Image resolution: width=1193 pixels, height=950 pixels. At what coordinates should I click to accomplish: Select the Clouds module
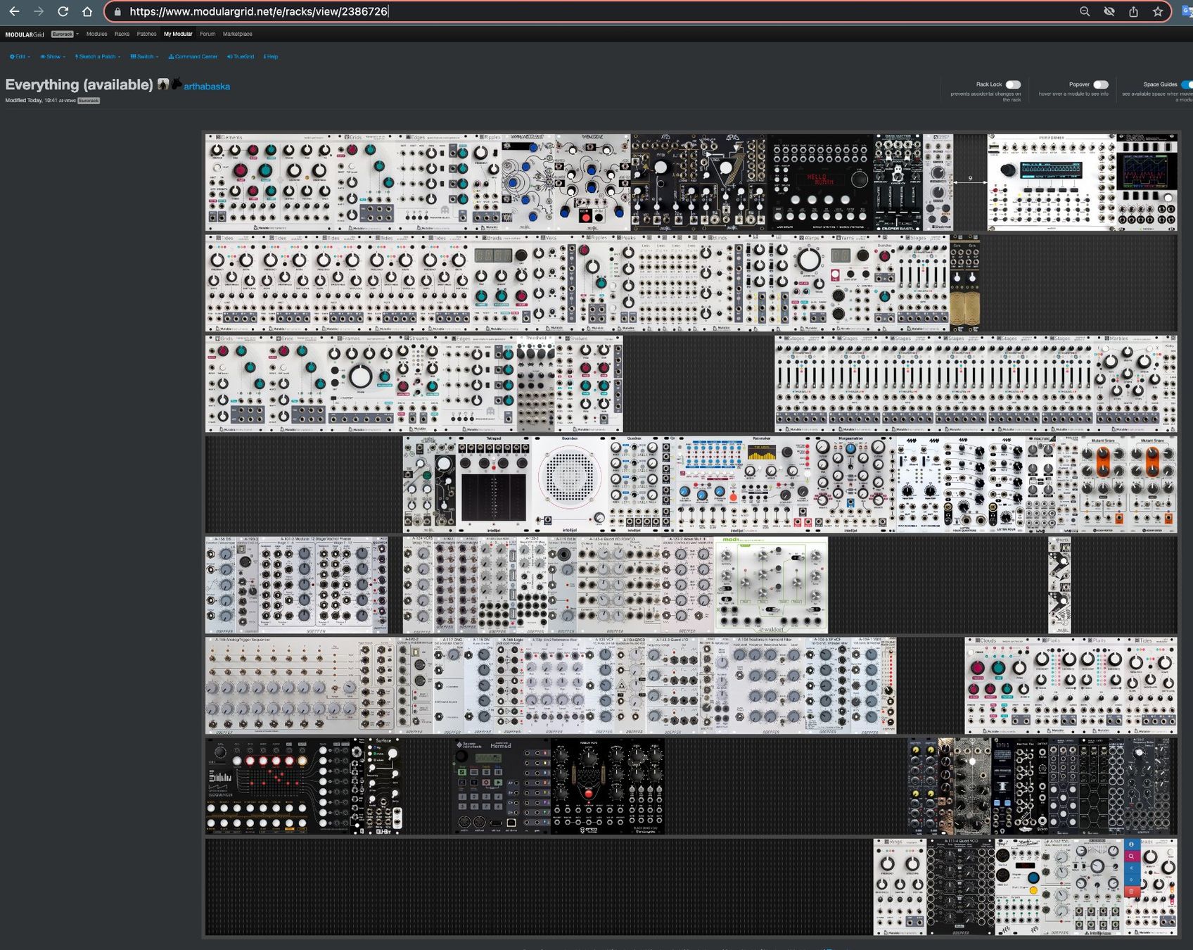tap(997, 685)
